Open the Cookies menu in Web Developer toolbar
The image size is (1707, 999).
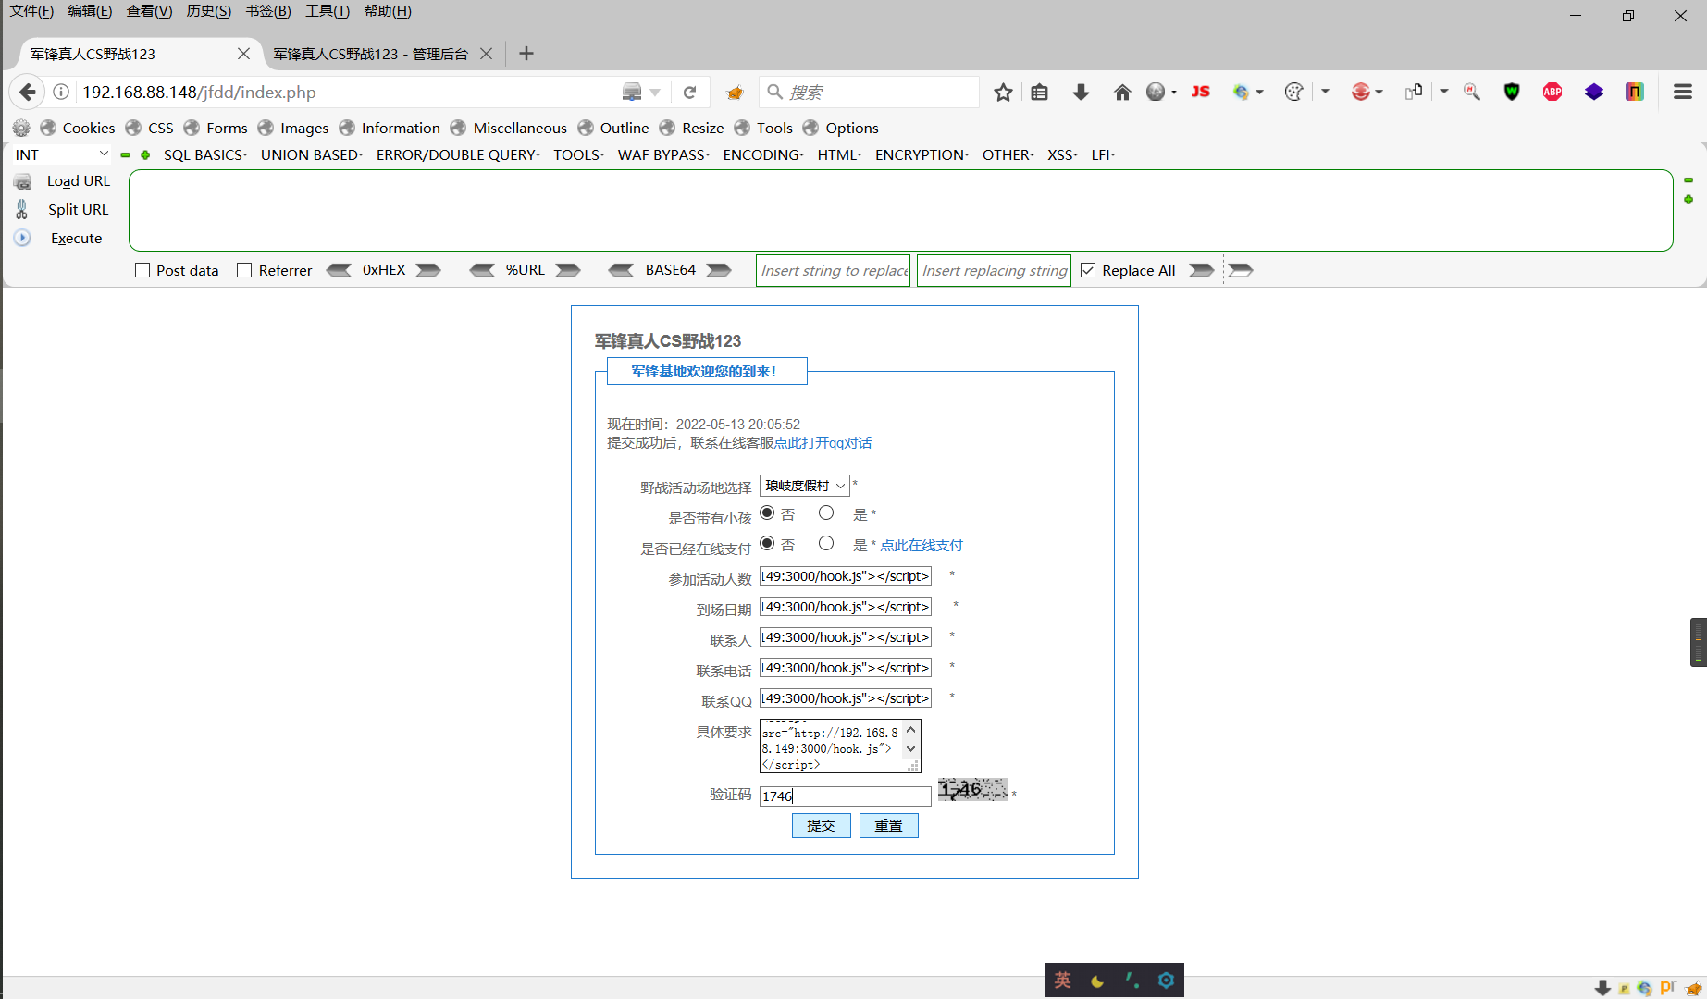click(88, 128)
